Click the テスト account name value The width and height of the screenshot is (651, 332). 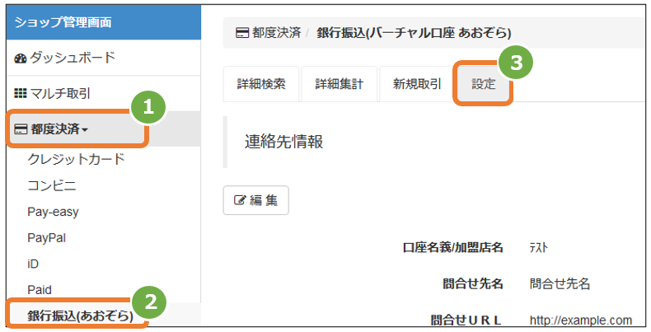[538, 248]
